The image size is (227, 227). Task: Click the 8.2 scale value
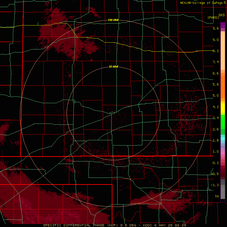coord(216,51)
